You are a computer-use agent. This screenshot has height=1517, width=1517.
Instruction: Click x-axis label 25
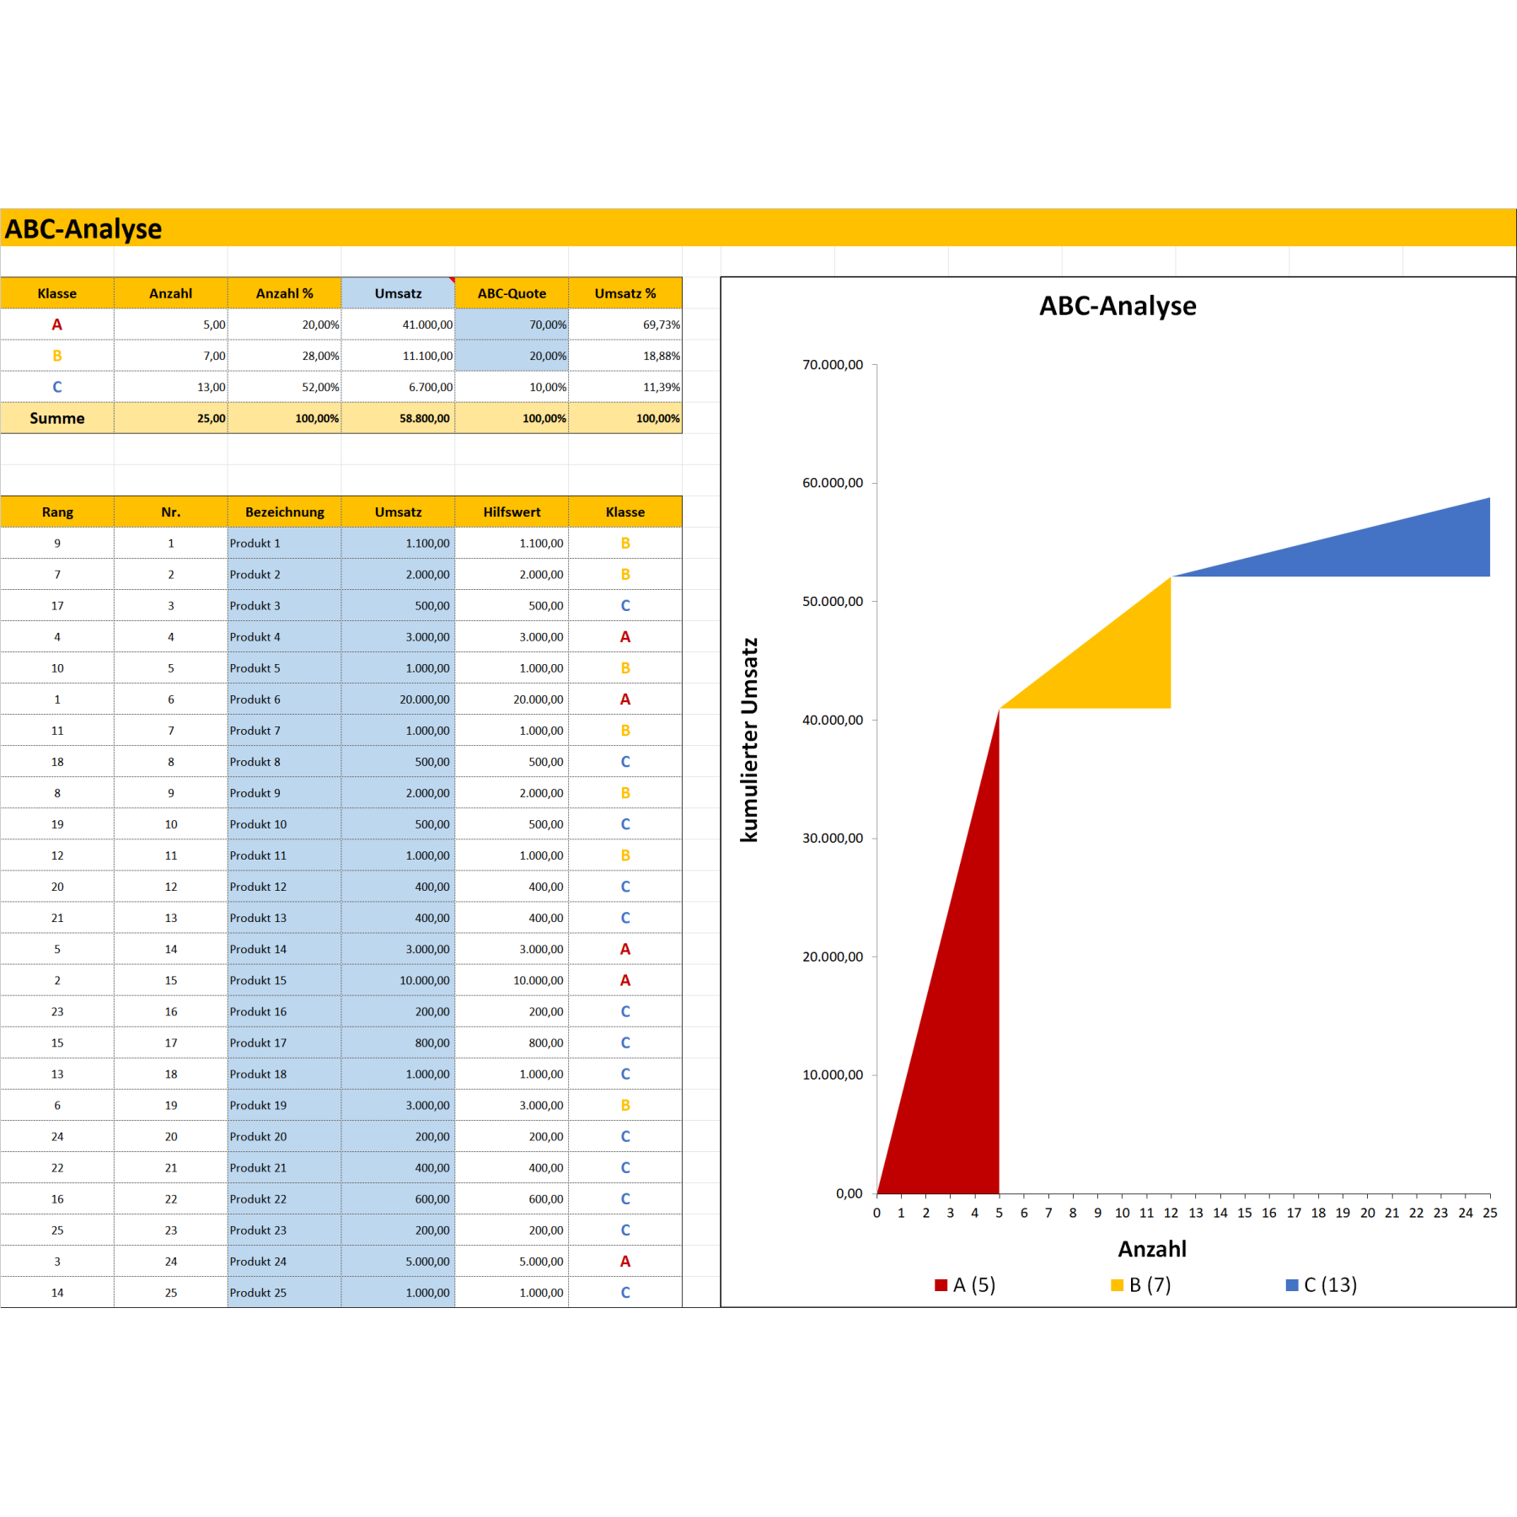click(1490, 1213)
